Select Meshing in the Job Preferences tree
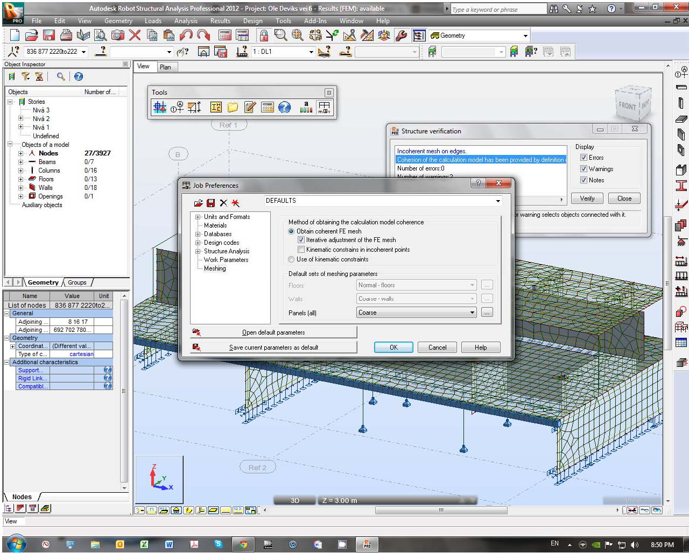The height and width of the screenshot is (553, 689). [x=215, y=268]
